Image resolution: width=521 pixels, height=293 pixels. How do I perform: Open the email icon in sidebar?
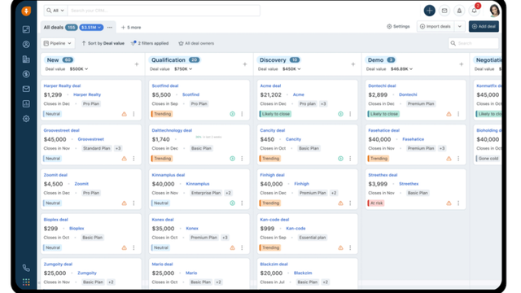tap(26, 89)
